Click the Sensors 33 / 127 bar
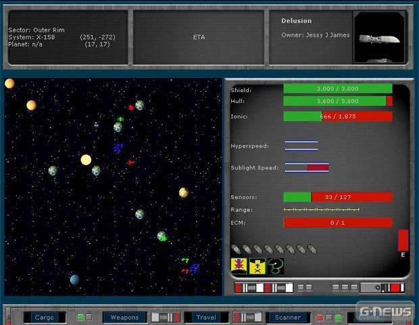The image size is (419, 325). [x=338, y=197]
